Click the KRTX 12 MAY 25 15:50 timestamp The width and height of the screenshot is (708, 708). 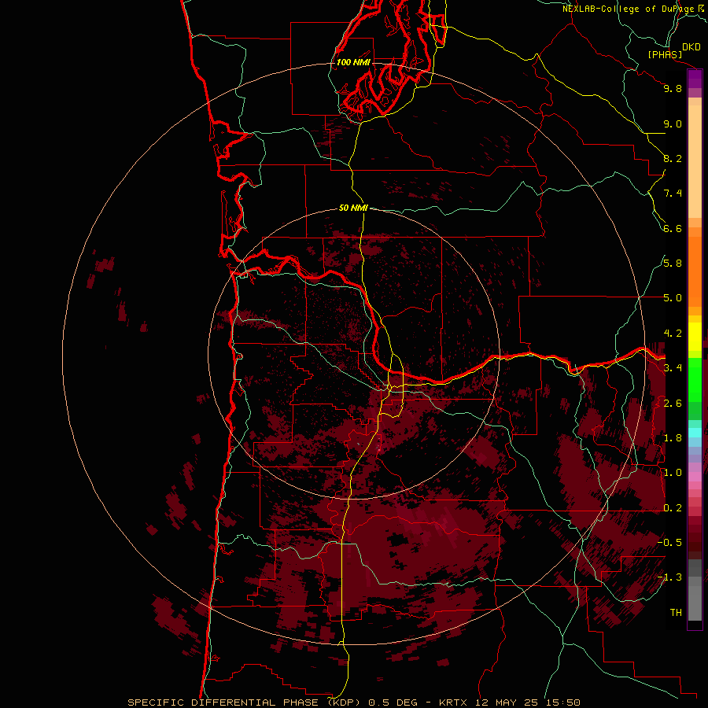click(x=509, y=702)
